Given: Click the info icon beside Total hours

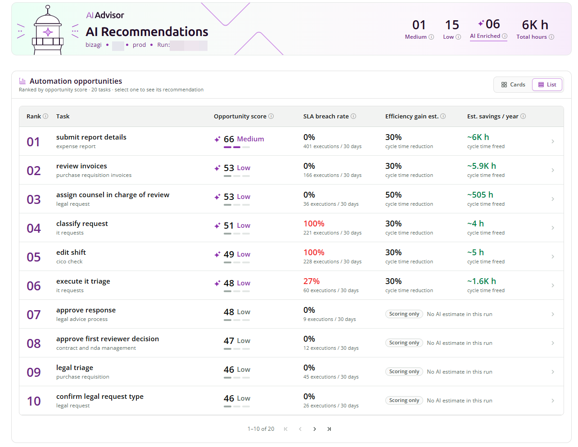Looking at the screenshot, I should coord(551,37).
